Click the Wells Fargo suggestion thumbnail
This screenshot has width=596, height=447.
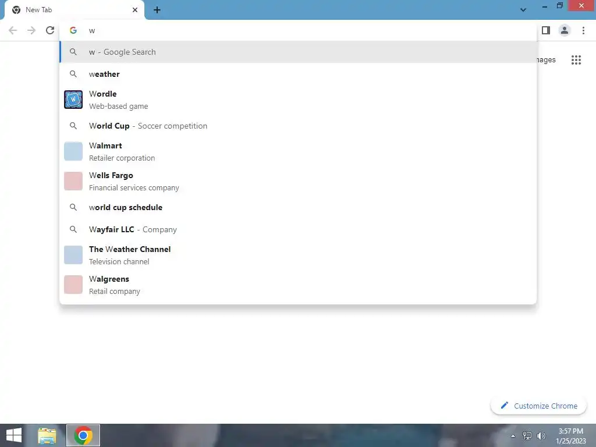click(73, 181)
